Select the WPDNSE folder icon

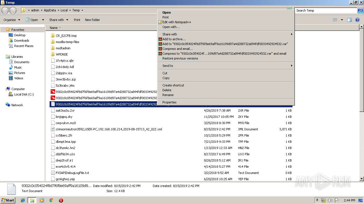[x=53, y=54]
